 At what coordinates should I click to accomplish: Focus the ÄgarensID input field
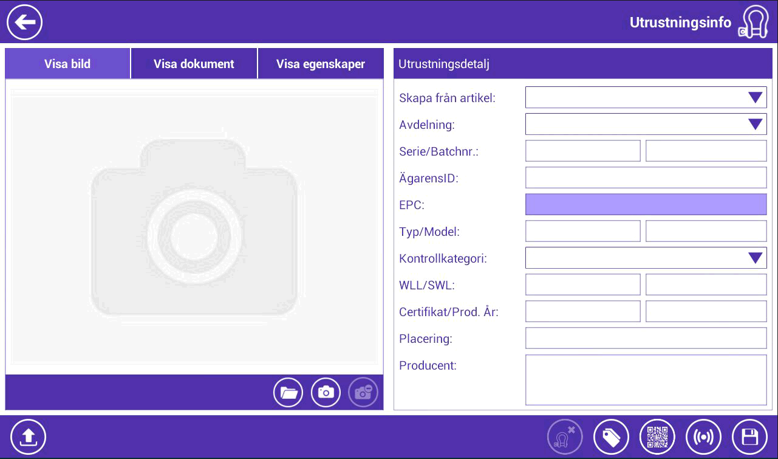coord(646,178)
